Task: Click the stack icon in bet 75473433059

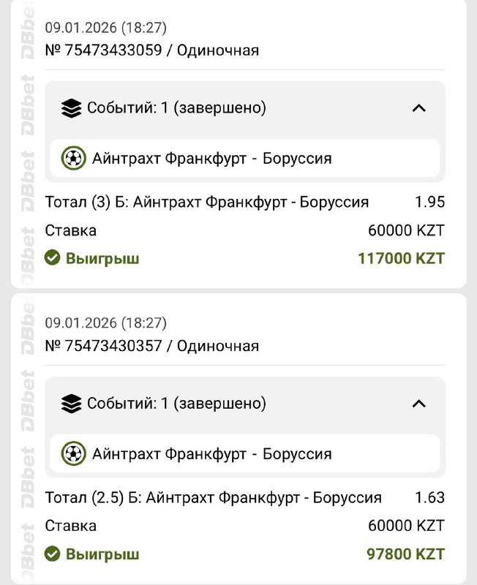Action: coord(71,108)
